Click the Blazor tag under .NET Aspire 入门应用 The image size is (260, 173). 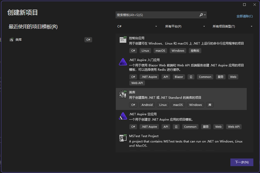coord(179,77)
